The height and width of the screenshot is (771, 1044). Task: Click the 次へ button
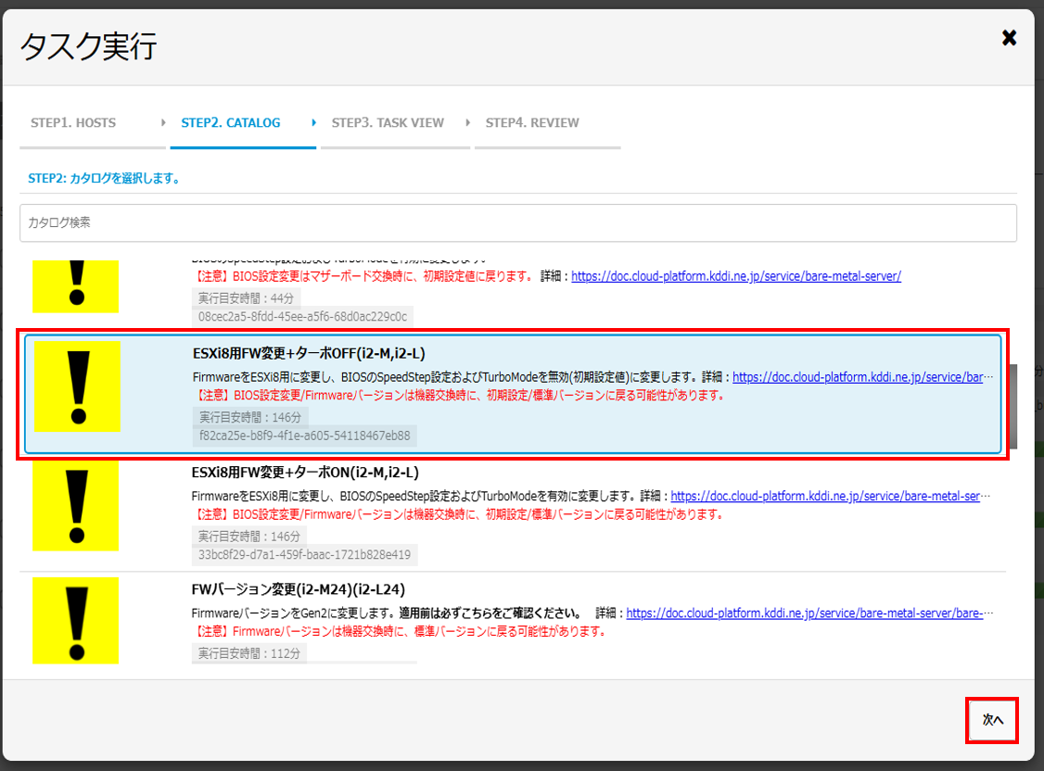pyautogui.click(x=992, y=720)
